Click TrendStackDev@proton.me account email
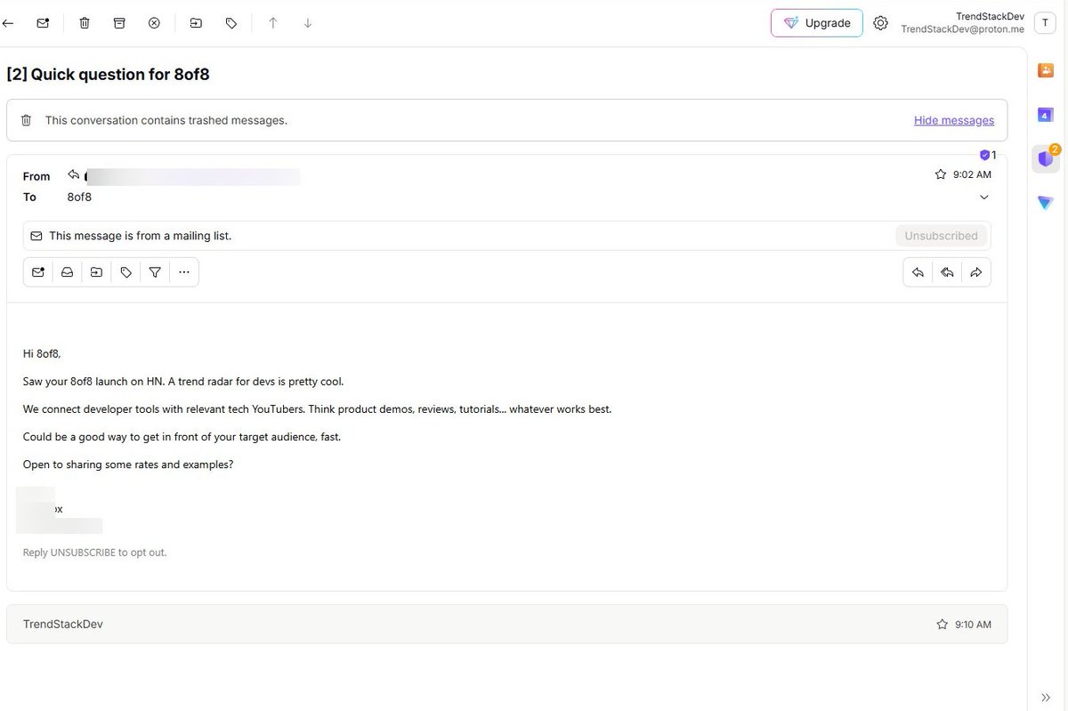 (962, 29)
